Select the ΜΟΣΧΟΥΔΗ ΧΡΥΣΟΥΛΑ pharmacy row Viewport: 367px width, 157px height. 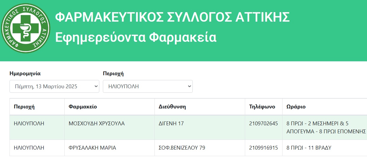pos(188,127)
